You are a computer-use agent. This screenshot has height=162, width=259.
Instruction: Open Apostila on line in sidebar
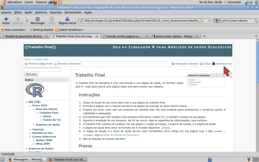tap(42, 133)
